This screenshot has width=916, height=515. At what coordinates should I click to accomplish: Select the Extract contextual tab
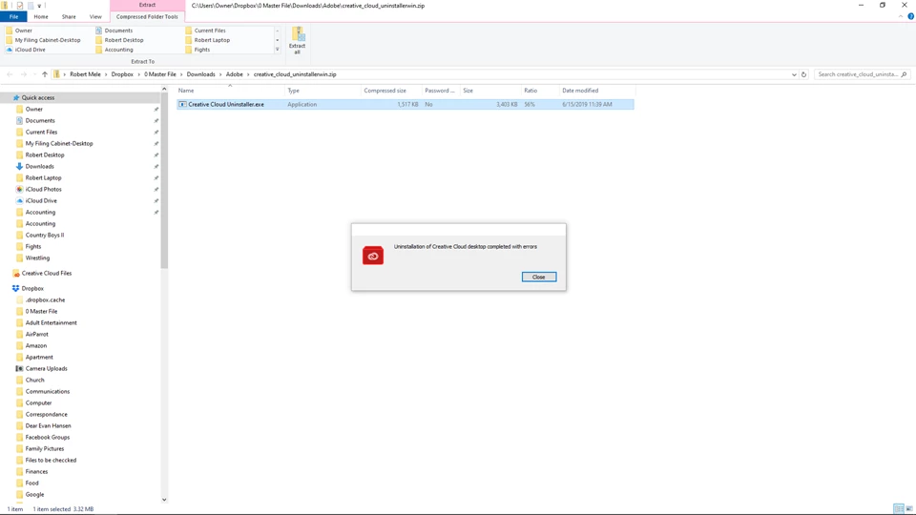147,6
